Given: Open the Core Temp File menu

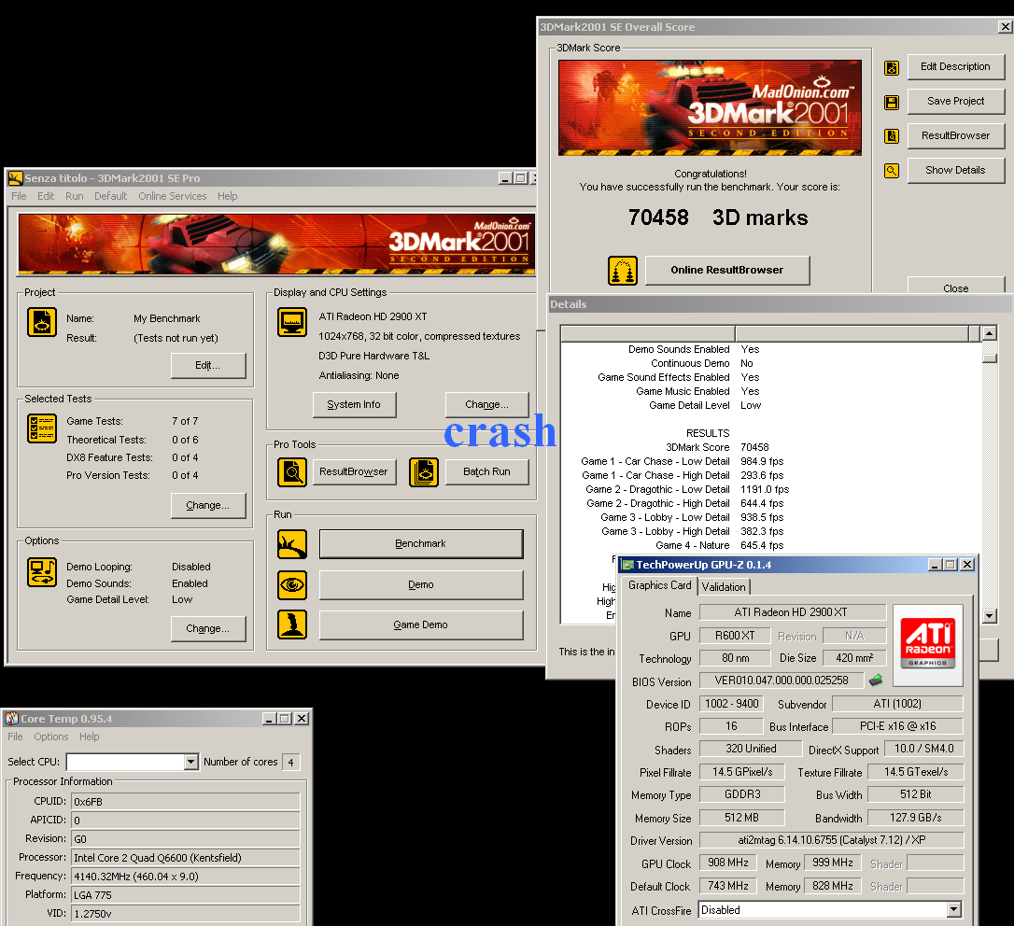Looking at the screenshot, I should [x=15, y=737].
